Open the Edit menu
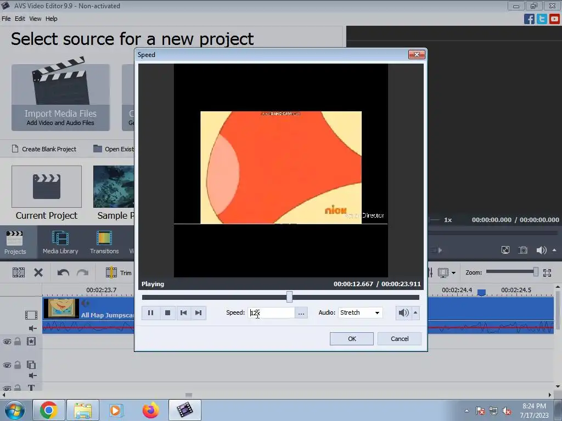The width and height of the screenshot is (562, 421). [x=20, y=19]
